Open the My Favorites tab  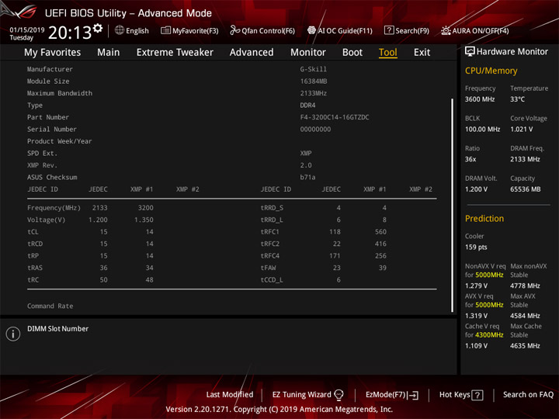53,53
